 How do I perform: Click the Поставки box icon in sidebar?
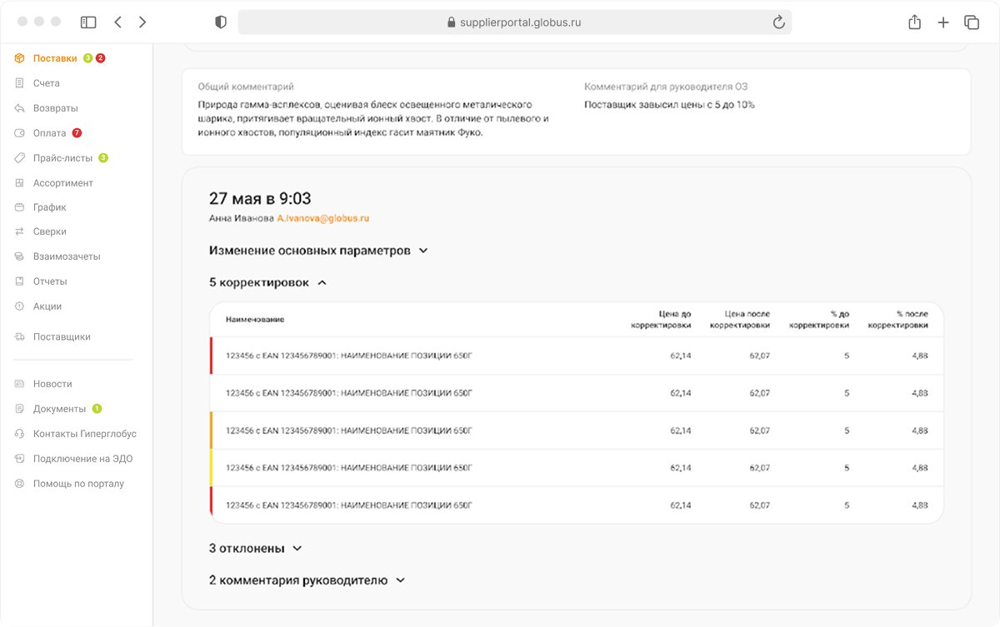pos(19,58)
